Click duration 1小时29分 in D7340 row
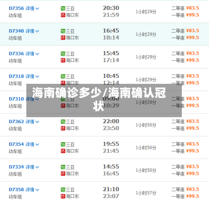The height and width of the screenshot is (201, 209). point(146,34)
